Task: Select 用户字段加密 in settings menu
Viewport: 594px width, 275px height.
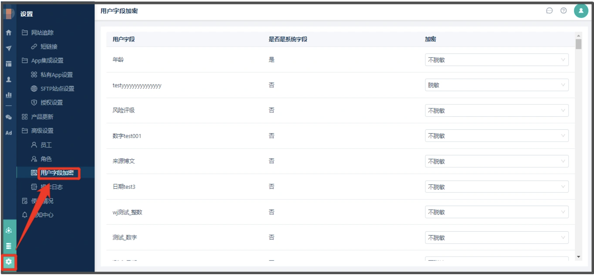Action: pyautogui.click(x=57, y=173)
